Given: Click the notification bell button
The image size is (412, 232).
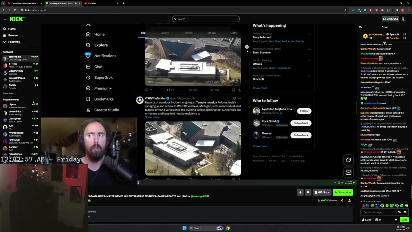Looking at the screenshot, I should coord(300,192).
